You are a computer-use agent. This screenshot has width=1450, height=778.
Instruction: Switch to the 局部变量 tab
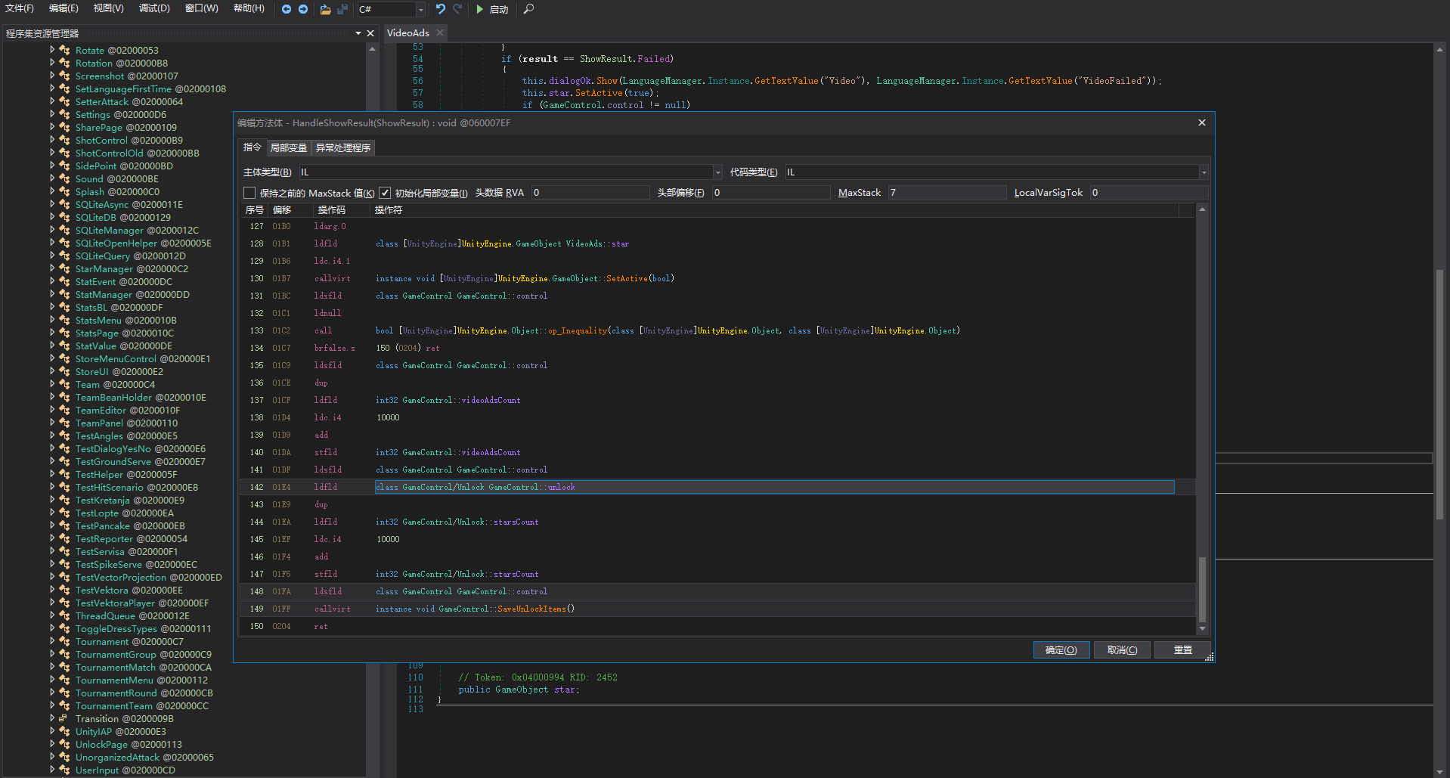[x=288, y=147]
